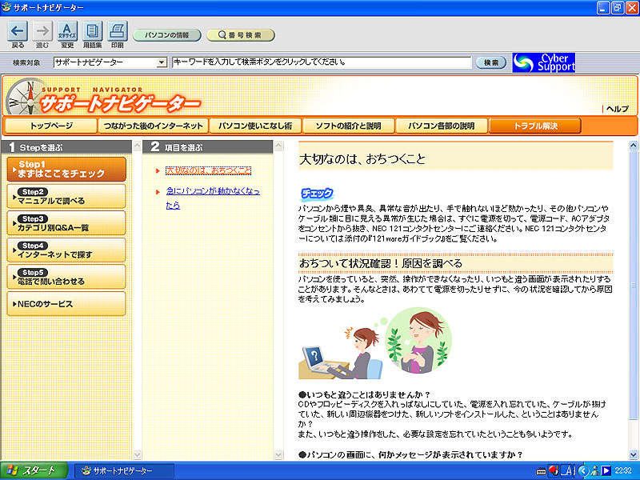The width and height of the screenshot is (640, 480).
Task: Click the Cyber Support logo
Action: pyautogui.click(x=544, y=62)
